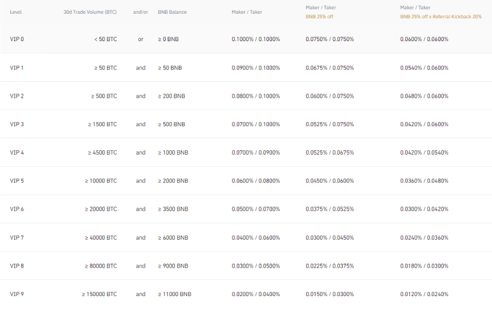This screenshot has height=312, width=492.
Task: Click the "≥ 4500 BTC" volume cell
Action: [x=102, y=153]
